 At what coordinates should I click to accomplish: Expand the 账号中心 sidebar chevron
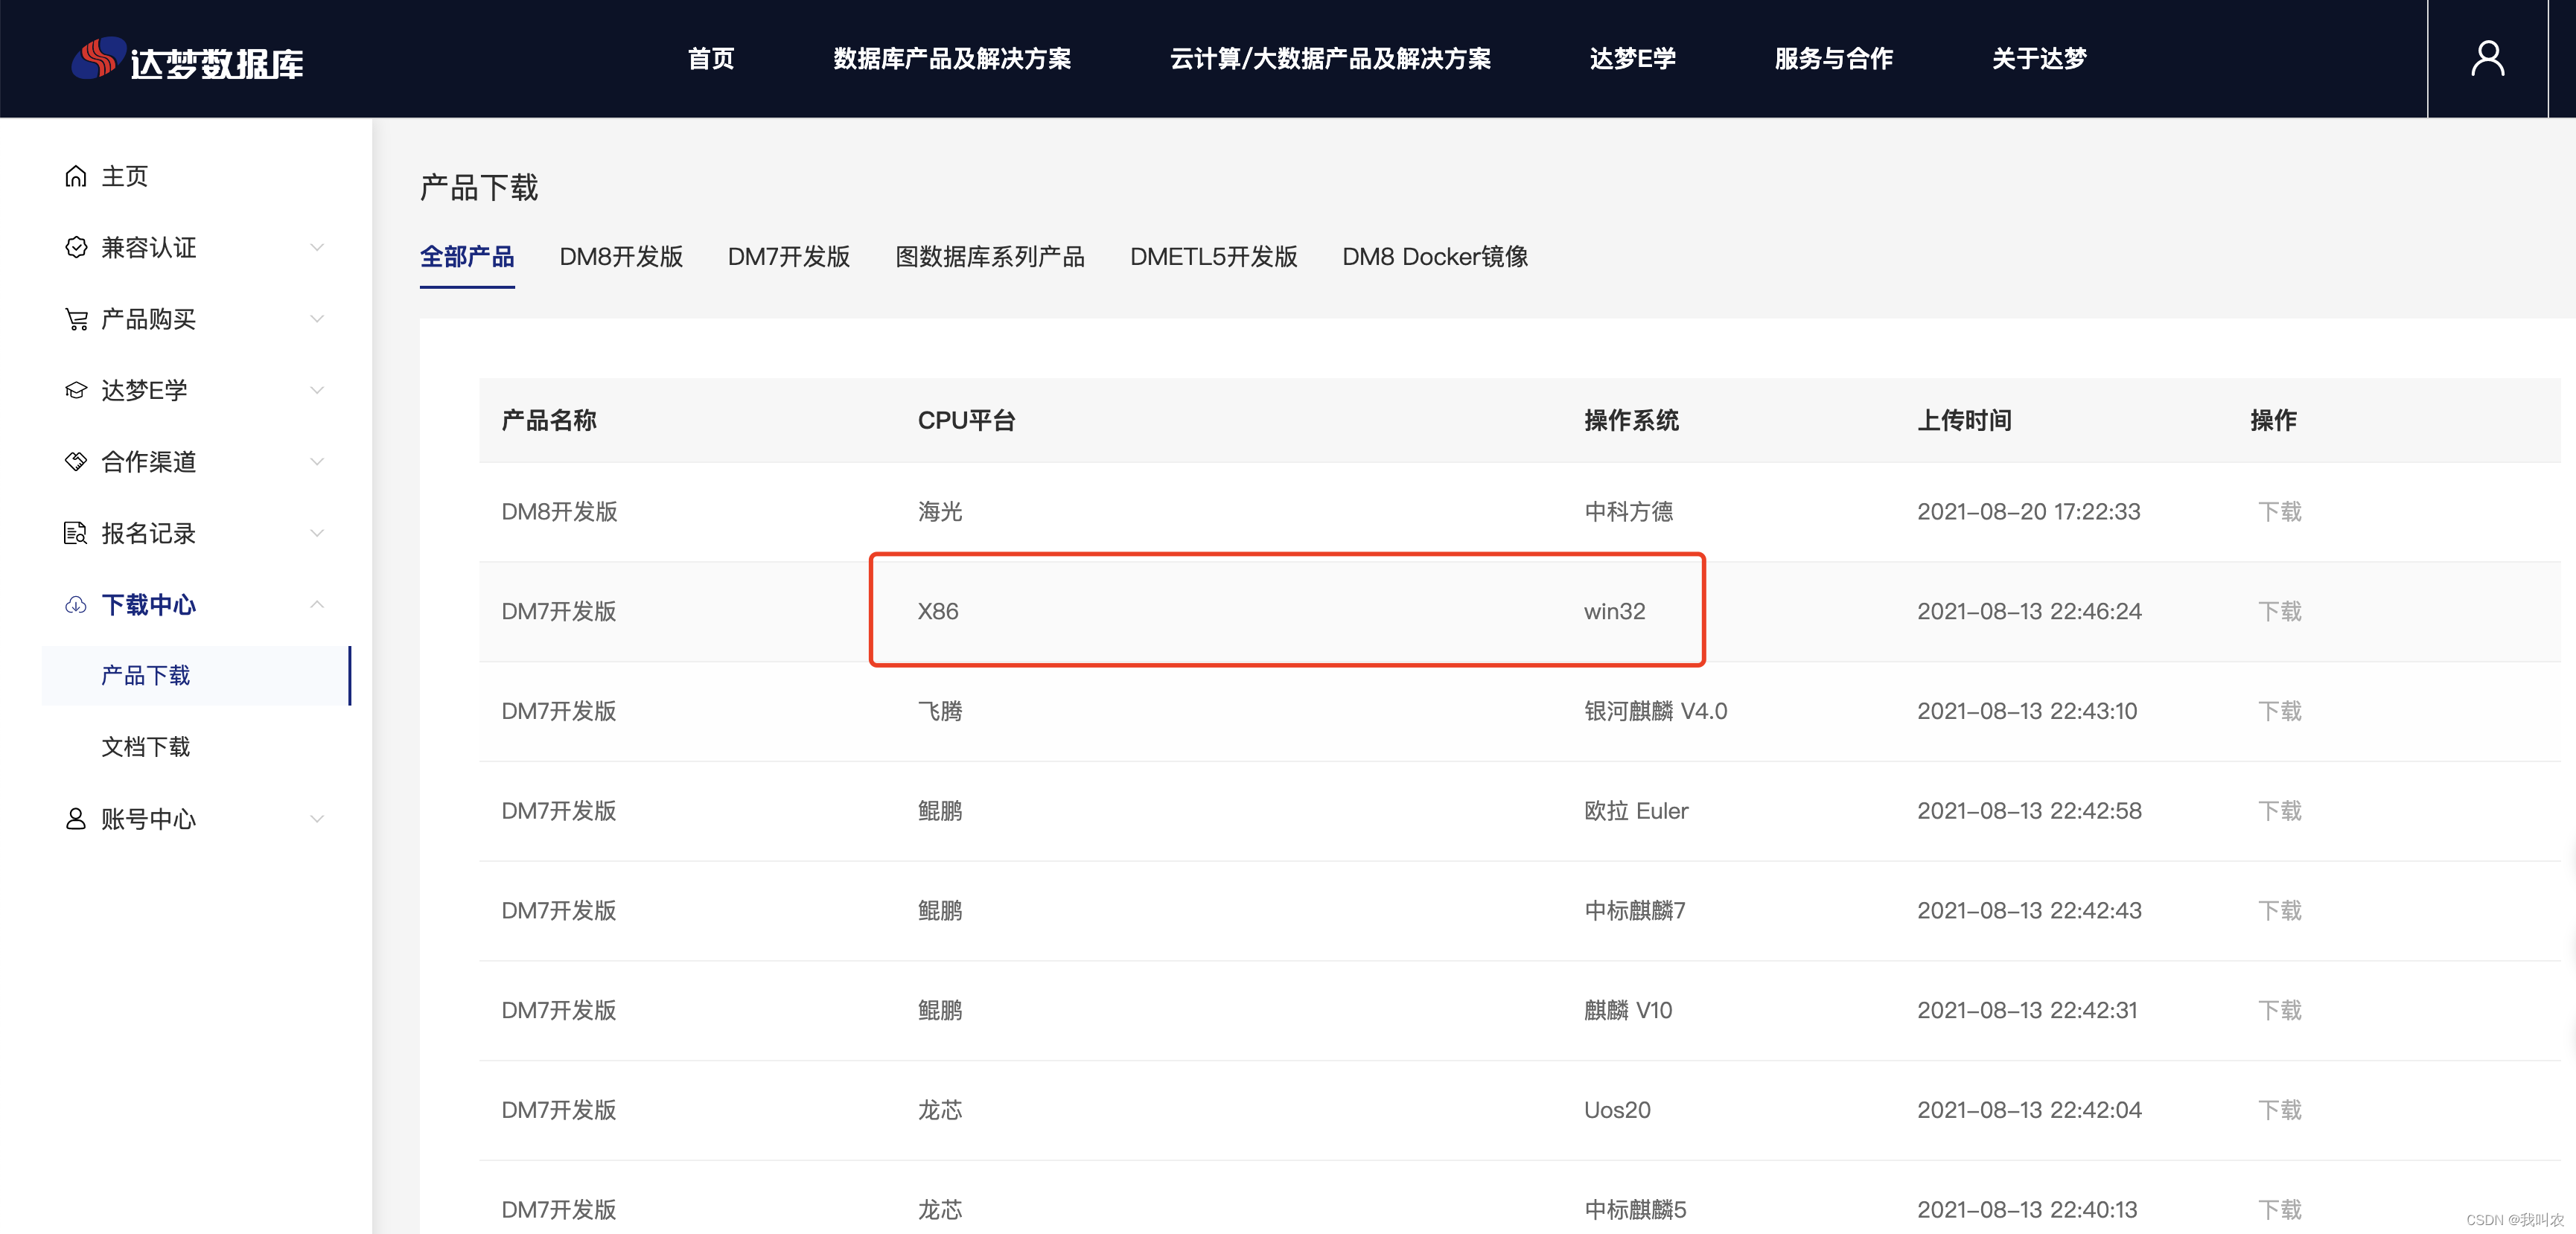[317, 819]
